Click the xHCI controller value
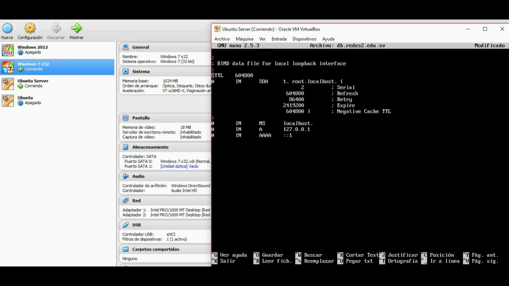The height and width of the screenshot is (286, 509). pyautogui.click(x=171, y=234)
